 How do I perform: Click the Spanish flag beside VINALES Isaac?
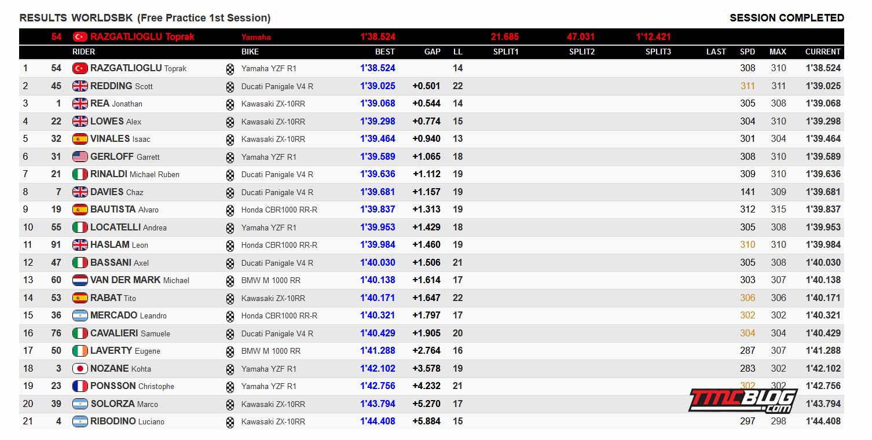(x=80, y=139)
